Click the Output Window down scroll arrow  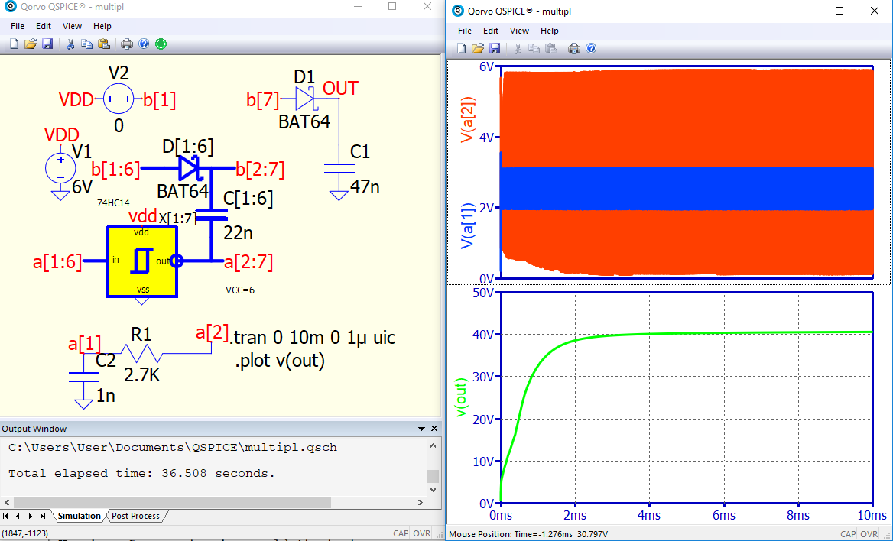[434, 489]
